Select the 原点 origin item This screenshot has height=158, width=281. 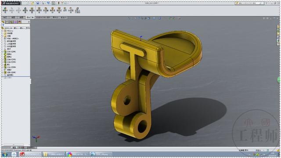pyautogui.click(x=9, y=49)
